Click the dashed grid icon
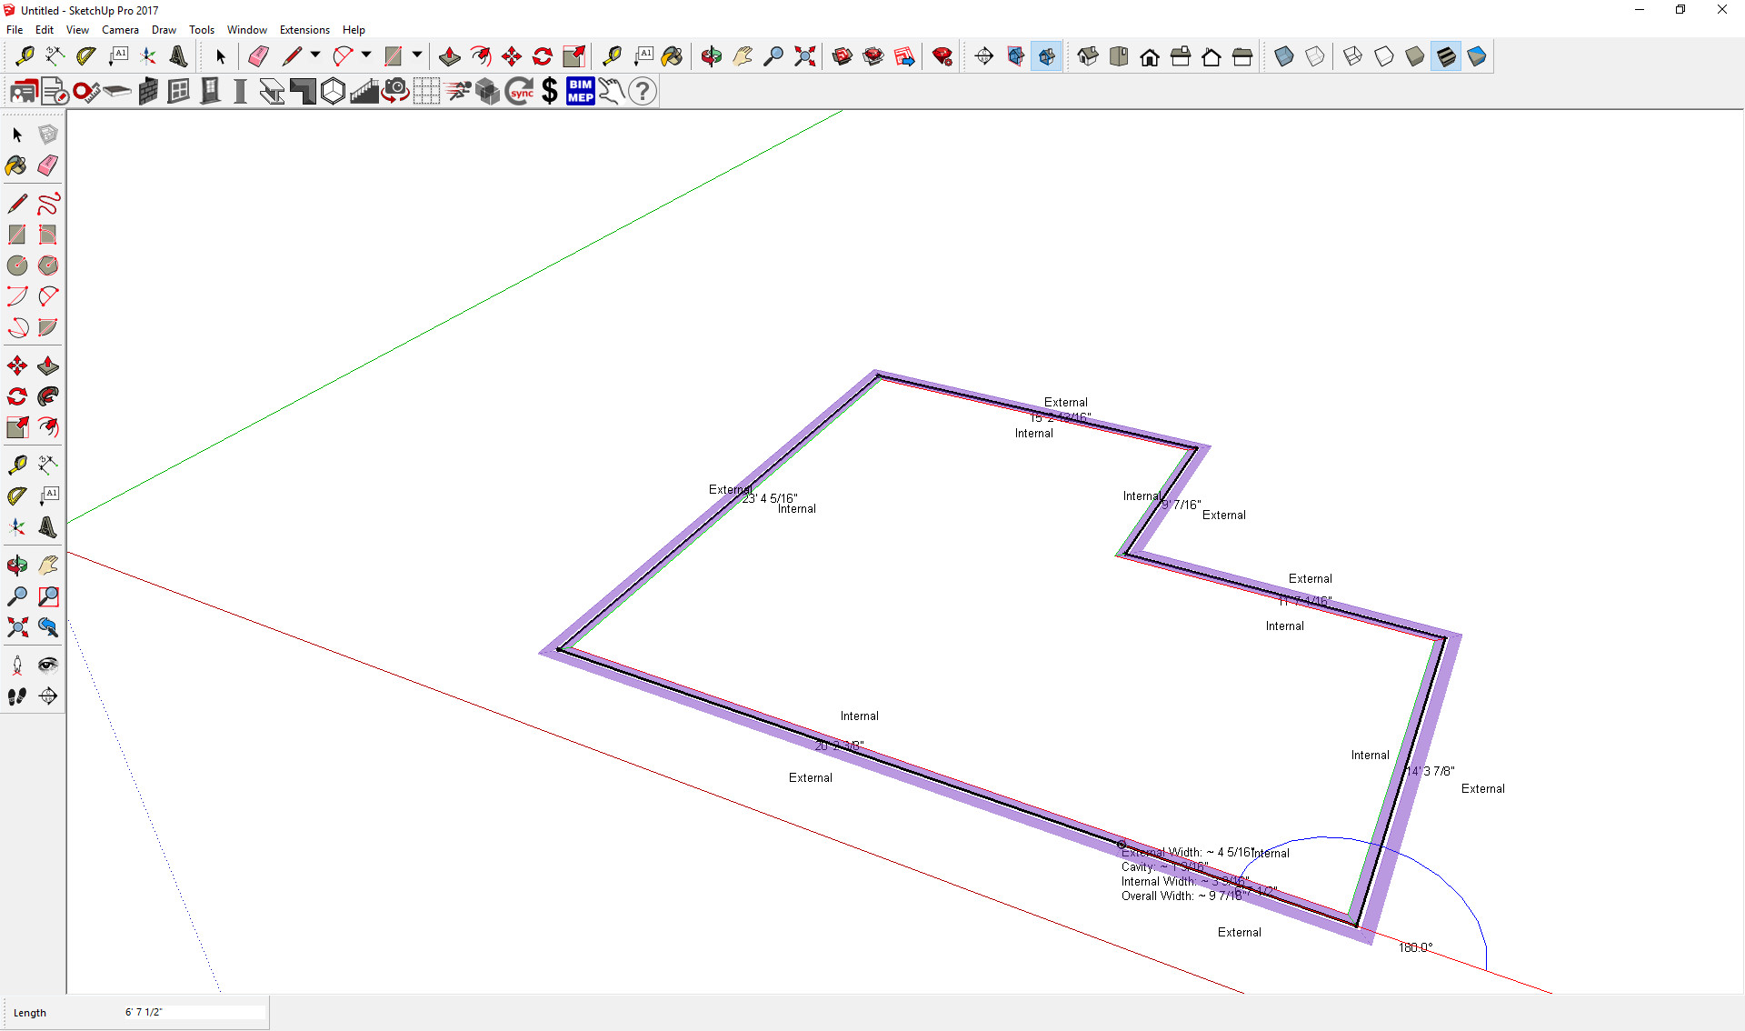The height and width of the screenshot is (1031, 1745). [x=426, y=91]
